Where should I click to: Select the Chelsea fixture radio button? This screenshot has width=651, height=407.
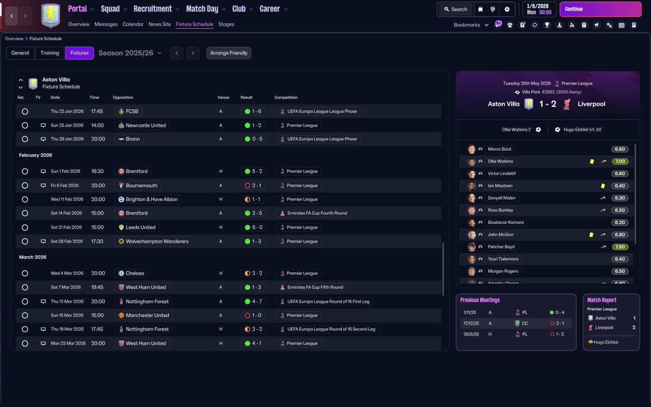pyautogui.click(x=25, y=273)
